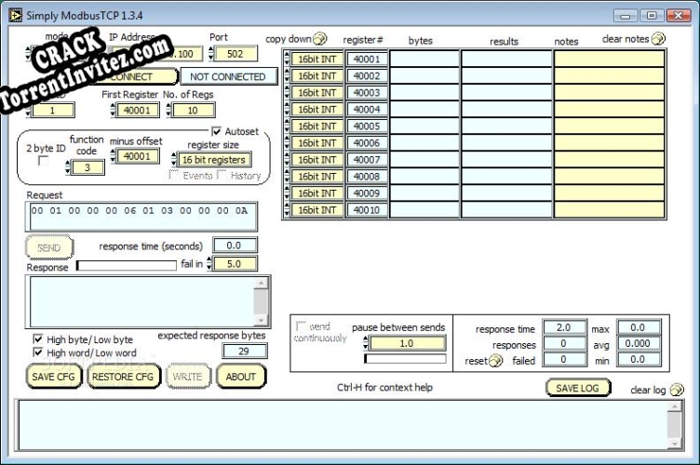Open data type selector for register 40005
Image resolution: width=700 pixels, height=465 pixels.
316,126
